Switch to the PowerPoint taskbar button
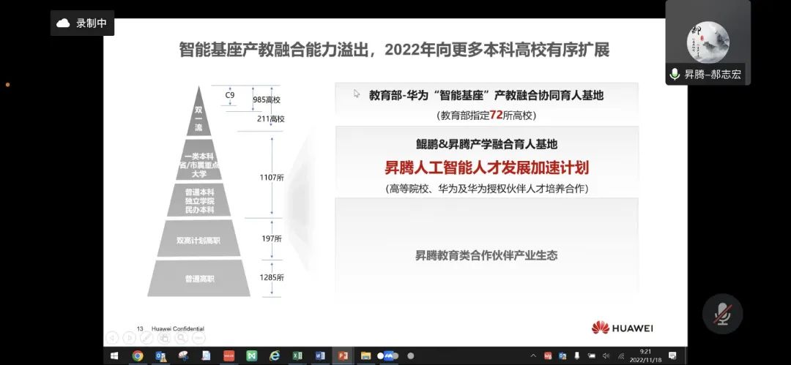791x365 pixels. pyautogui.click(x=343, y=356)
